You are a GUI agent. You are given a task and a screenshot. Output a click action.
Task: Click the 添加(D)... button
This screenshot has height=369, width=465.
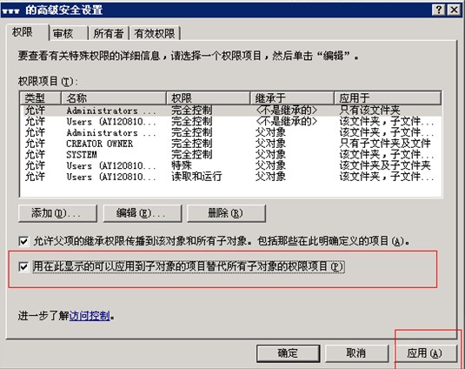pos(57,213)
